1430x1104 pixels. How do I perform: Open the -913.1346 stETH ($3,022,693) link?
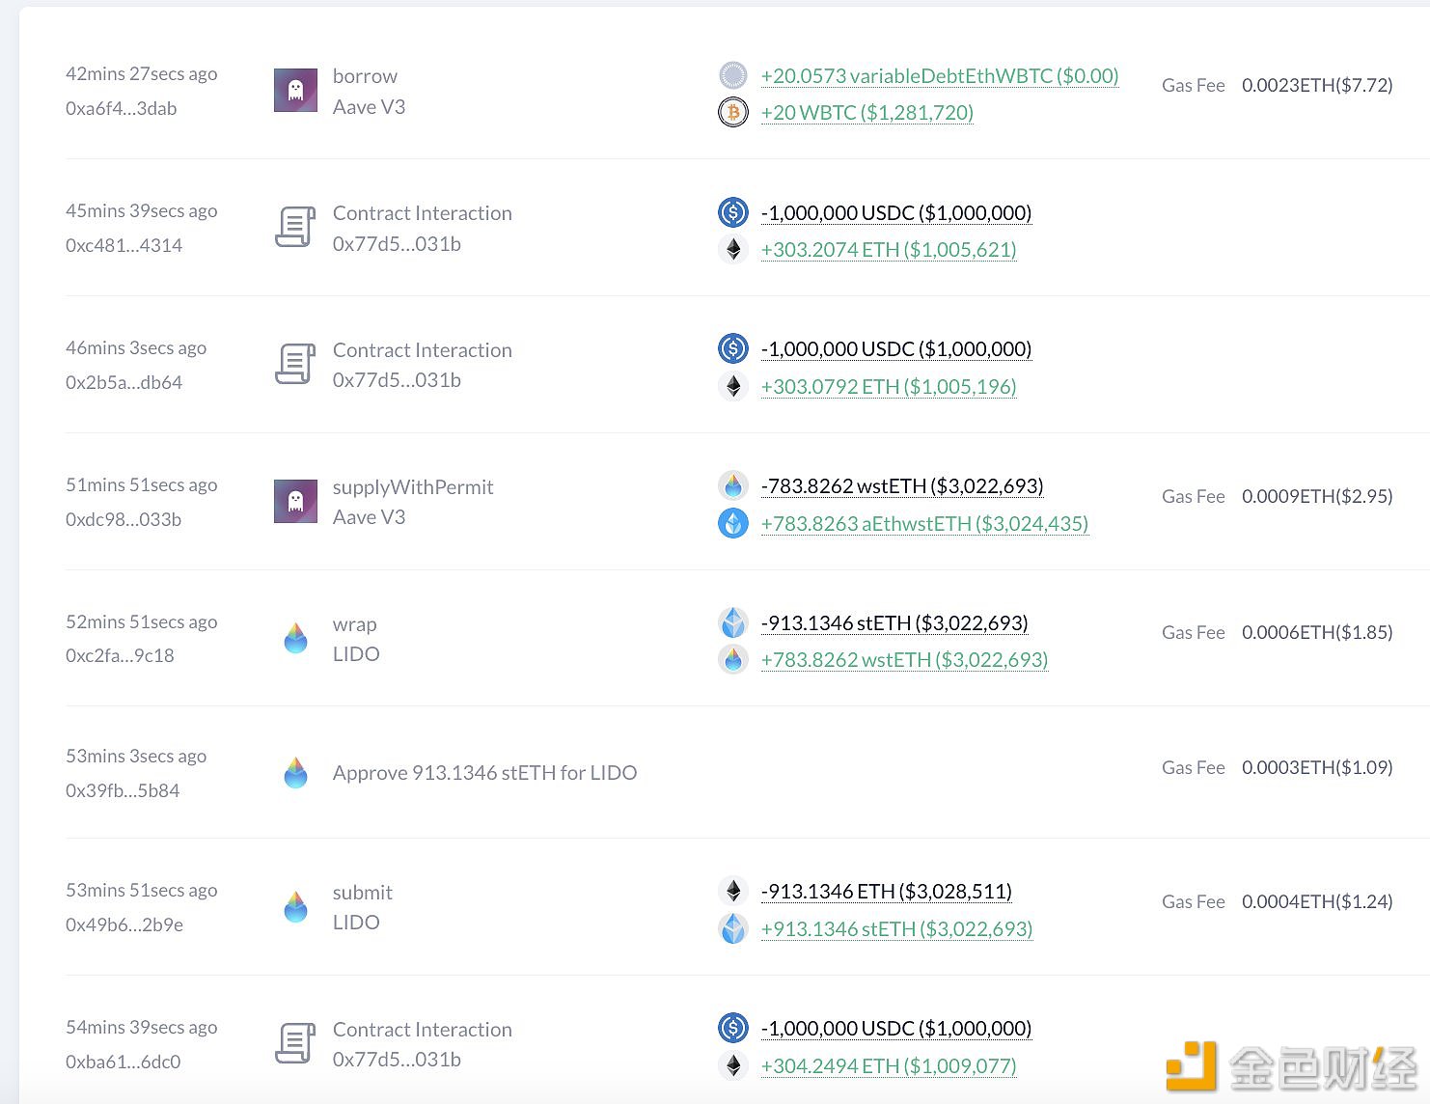click(894, 622)
